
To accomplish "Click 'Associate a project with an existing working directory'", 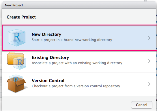I will [77, 63].
